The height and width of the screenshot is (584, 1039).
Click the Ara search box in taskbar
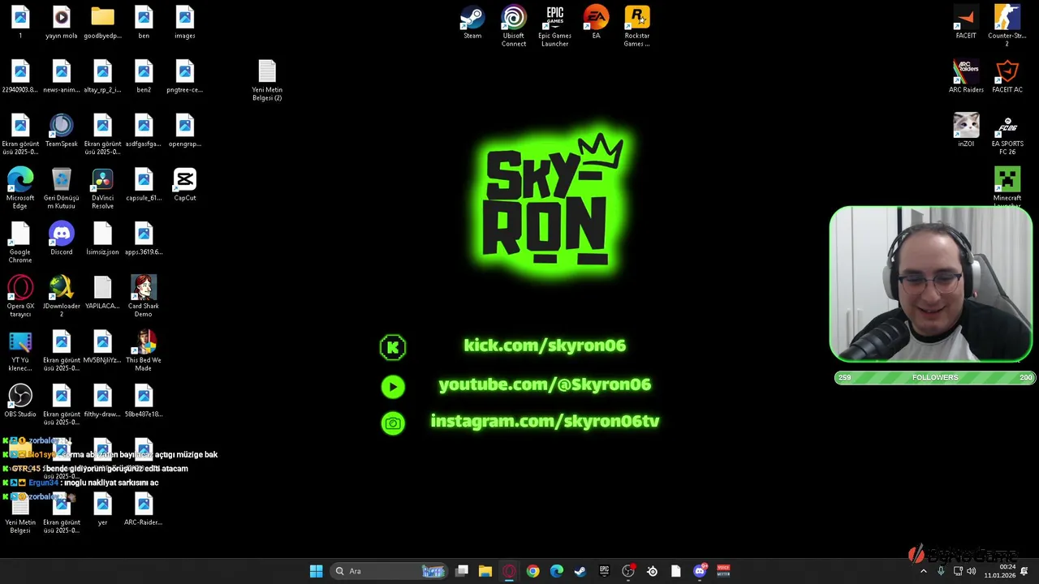click(390, 571)
